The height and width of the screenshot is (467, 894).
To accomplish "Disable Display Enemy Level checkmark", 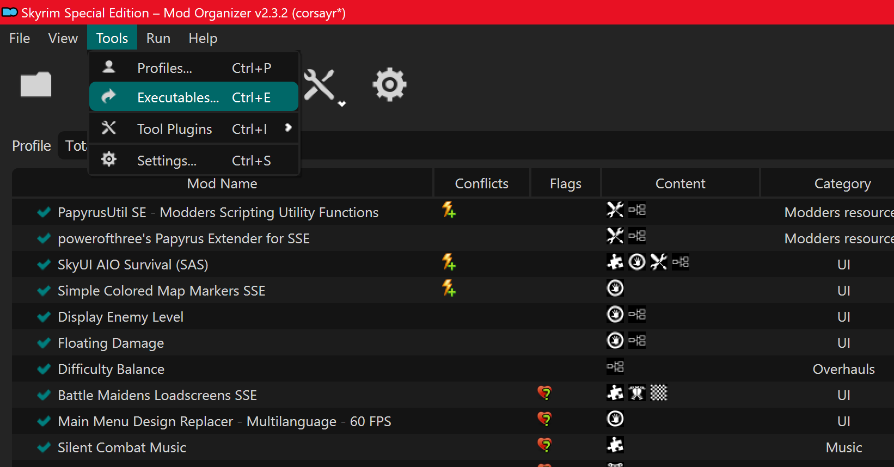I will (x=44, y=317).
